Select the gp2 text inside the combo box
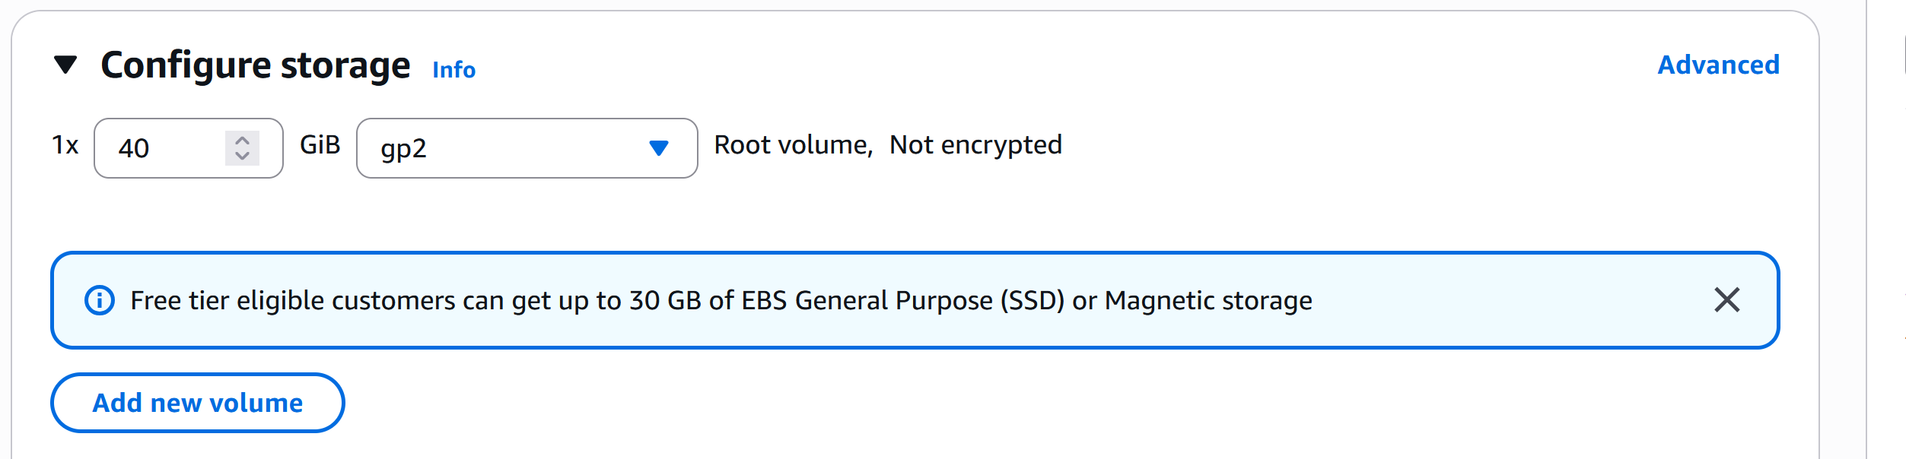Image resolution: width=1906 pixels, height=459 pixels. coord(403,149)
